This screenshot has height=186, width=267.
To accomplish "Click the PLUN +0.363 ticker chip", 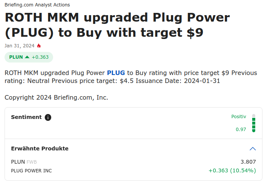I will [x=29, y=57].
